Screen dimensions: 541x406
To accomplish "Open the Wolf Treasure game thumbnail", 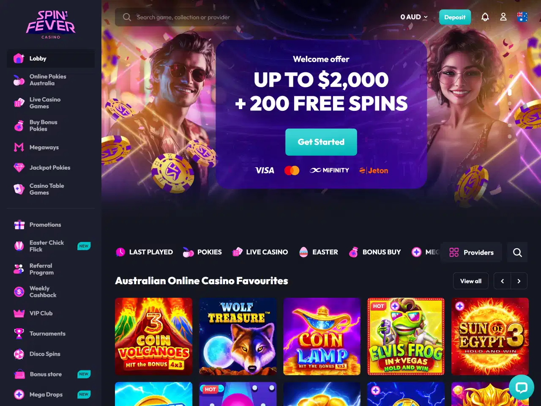I will point(238,337).
